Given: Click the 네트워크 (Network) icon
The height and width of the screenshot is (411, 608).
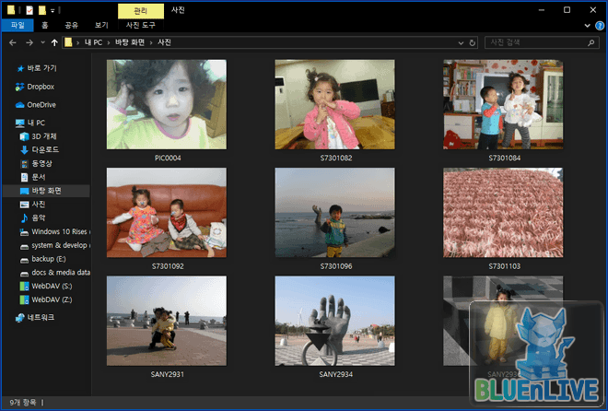Looking at the screenshot, I should tap(20, 317).
